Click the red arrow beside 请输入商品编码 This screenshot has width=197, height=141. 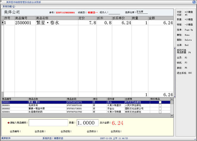(8, 123)
